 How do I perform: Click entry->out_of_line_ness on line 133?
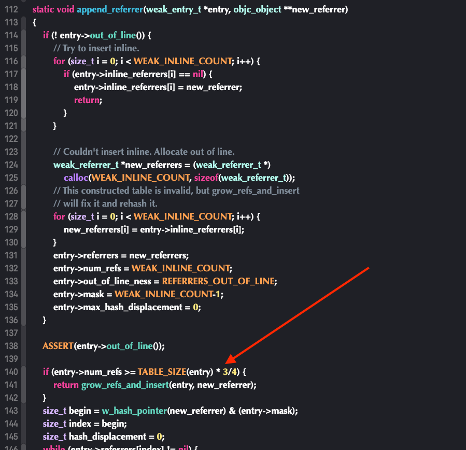coord(102,281)
